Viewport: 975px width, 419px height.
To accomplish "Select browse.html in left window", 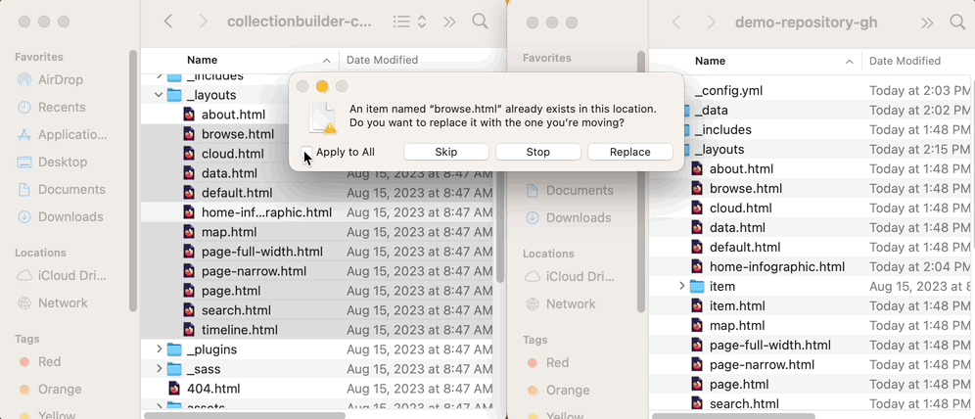I will (238, 134).
